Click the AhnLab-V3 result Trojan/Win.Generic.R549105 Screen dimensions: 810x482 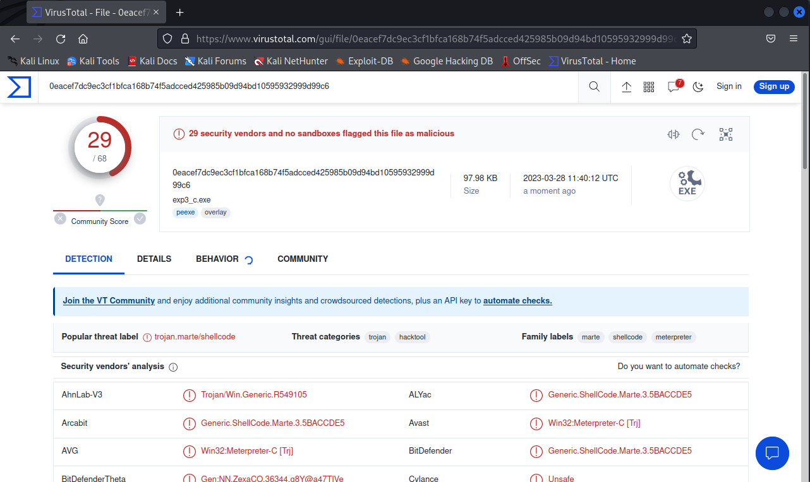tap(254, 395)
